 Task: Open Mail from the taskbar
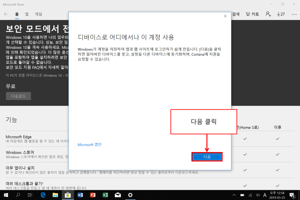point(118,195)
